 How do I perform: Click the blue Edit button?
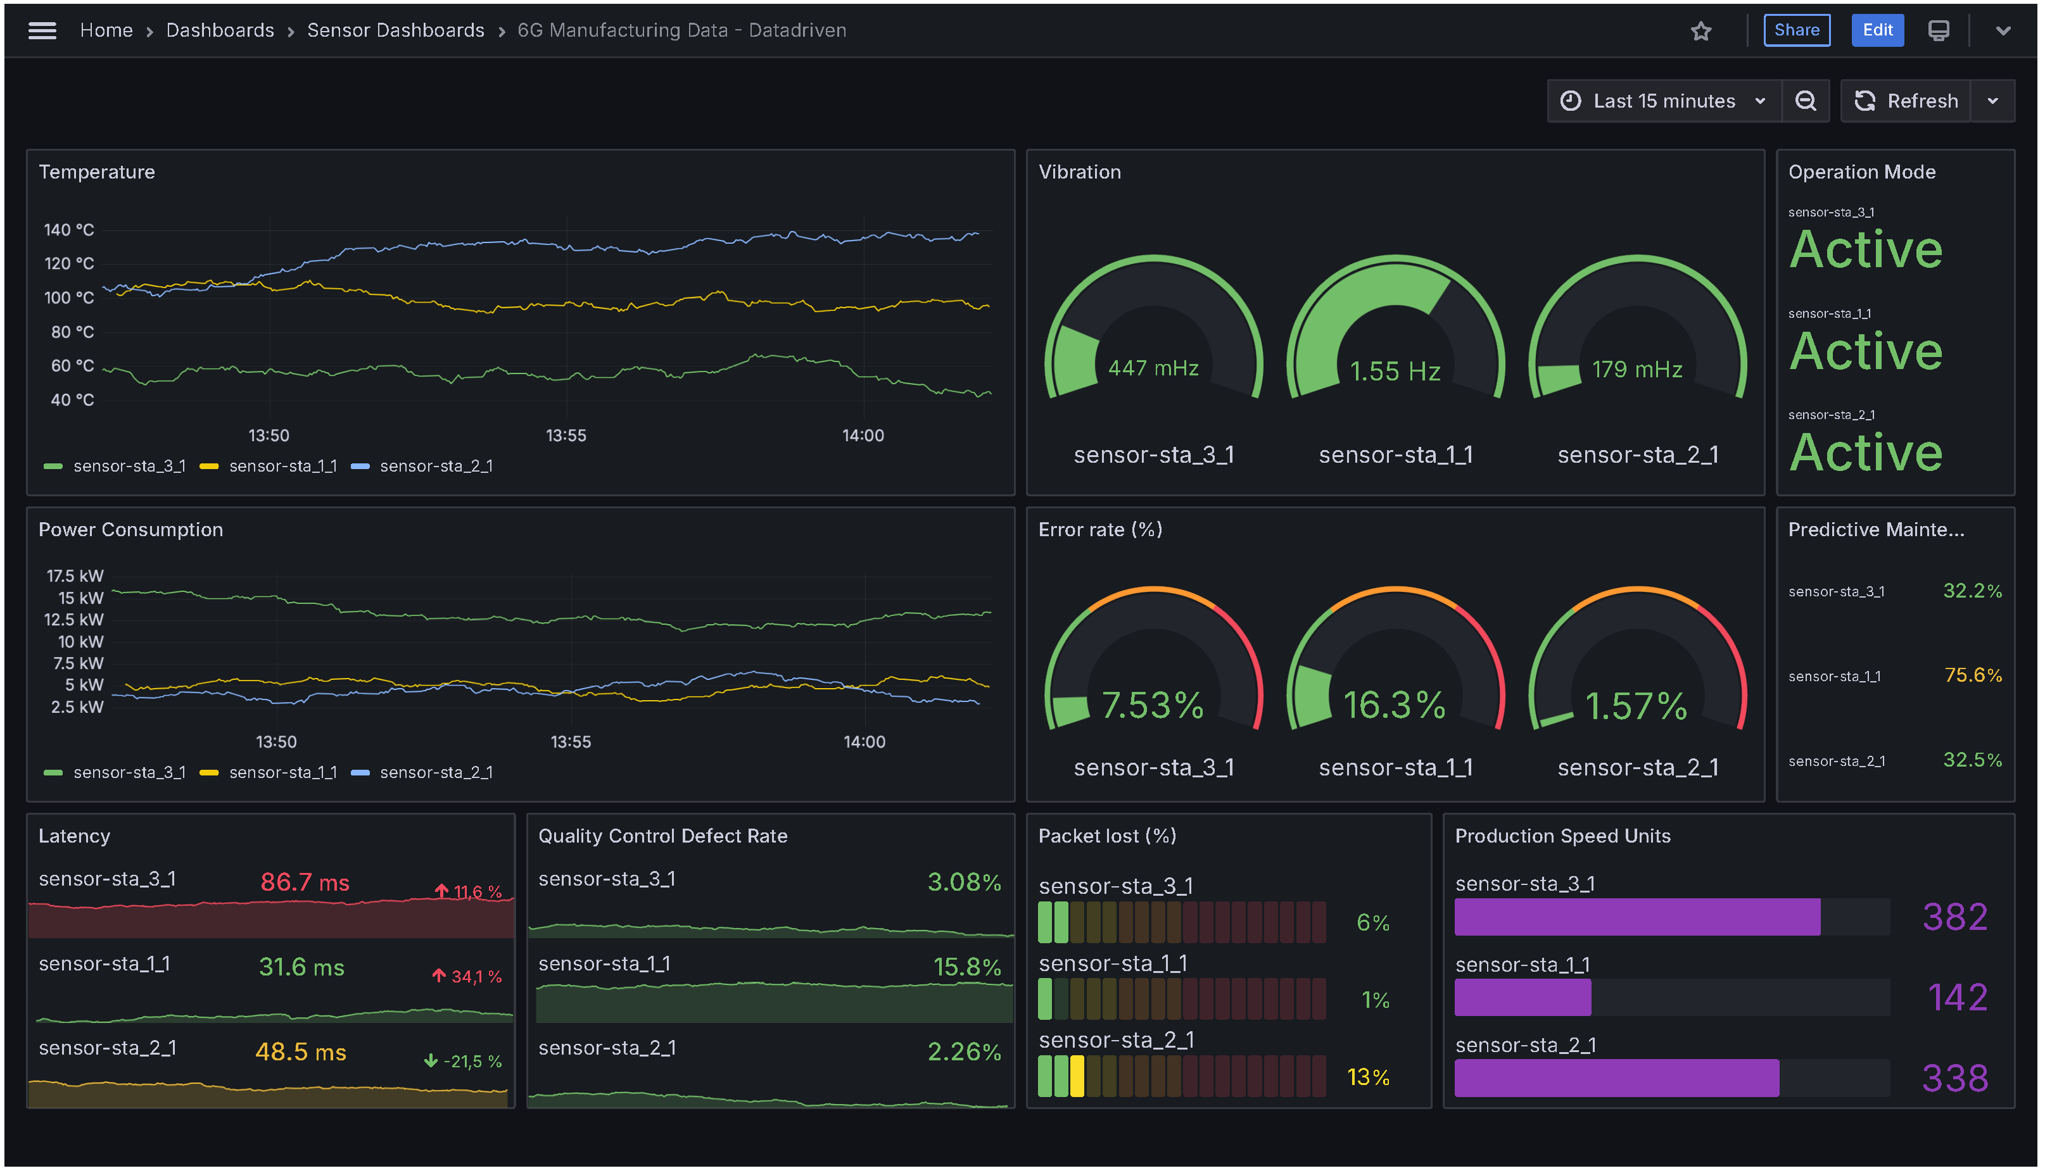pos(1877,30)
